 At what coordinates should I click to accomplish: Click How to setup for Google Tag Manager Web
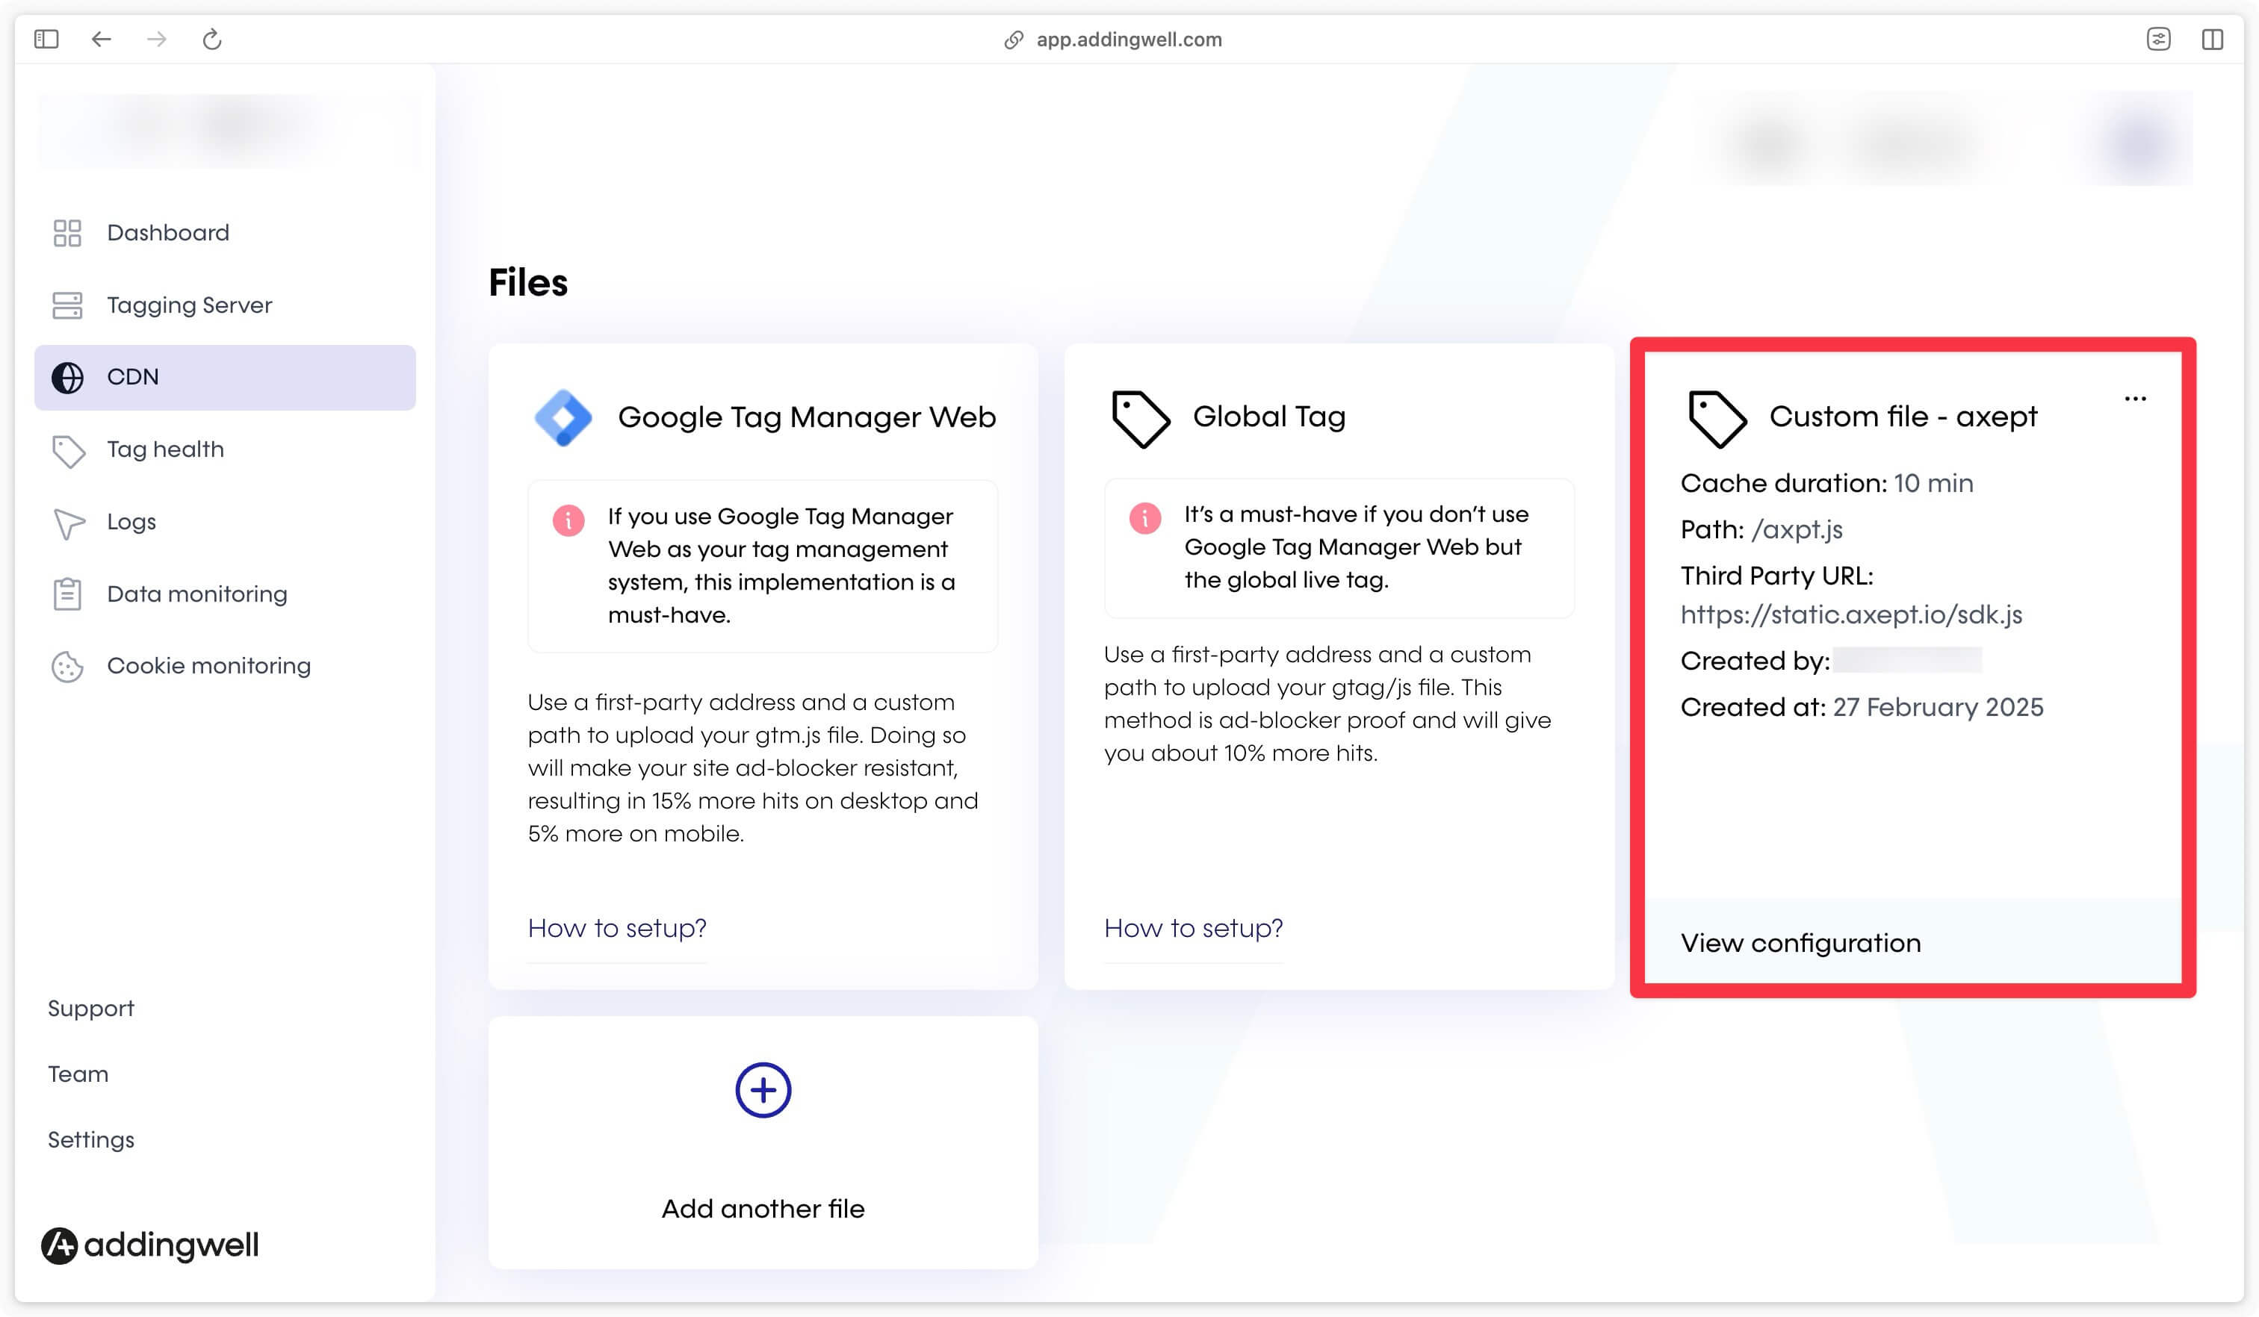tap(618, 927)
